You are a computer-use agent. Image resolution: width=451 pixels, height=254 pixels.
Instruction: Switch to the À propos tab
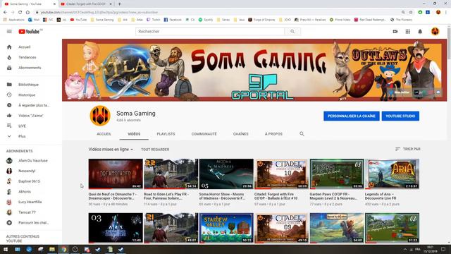tap(273, 134)
